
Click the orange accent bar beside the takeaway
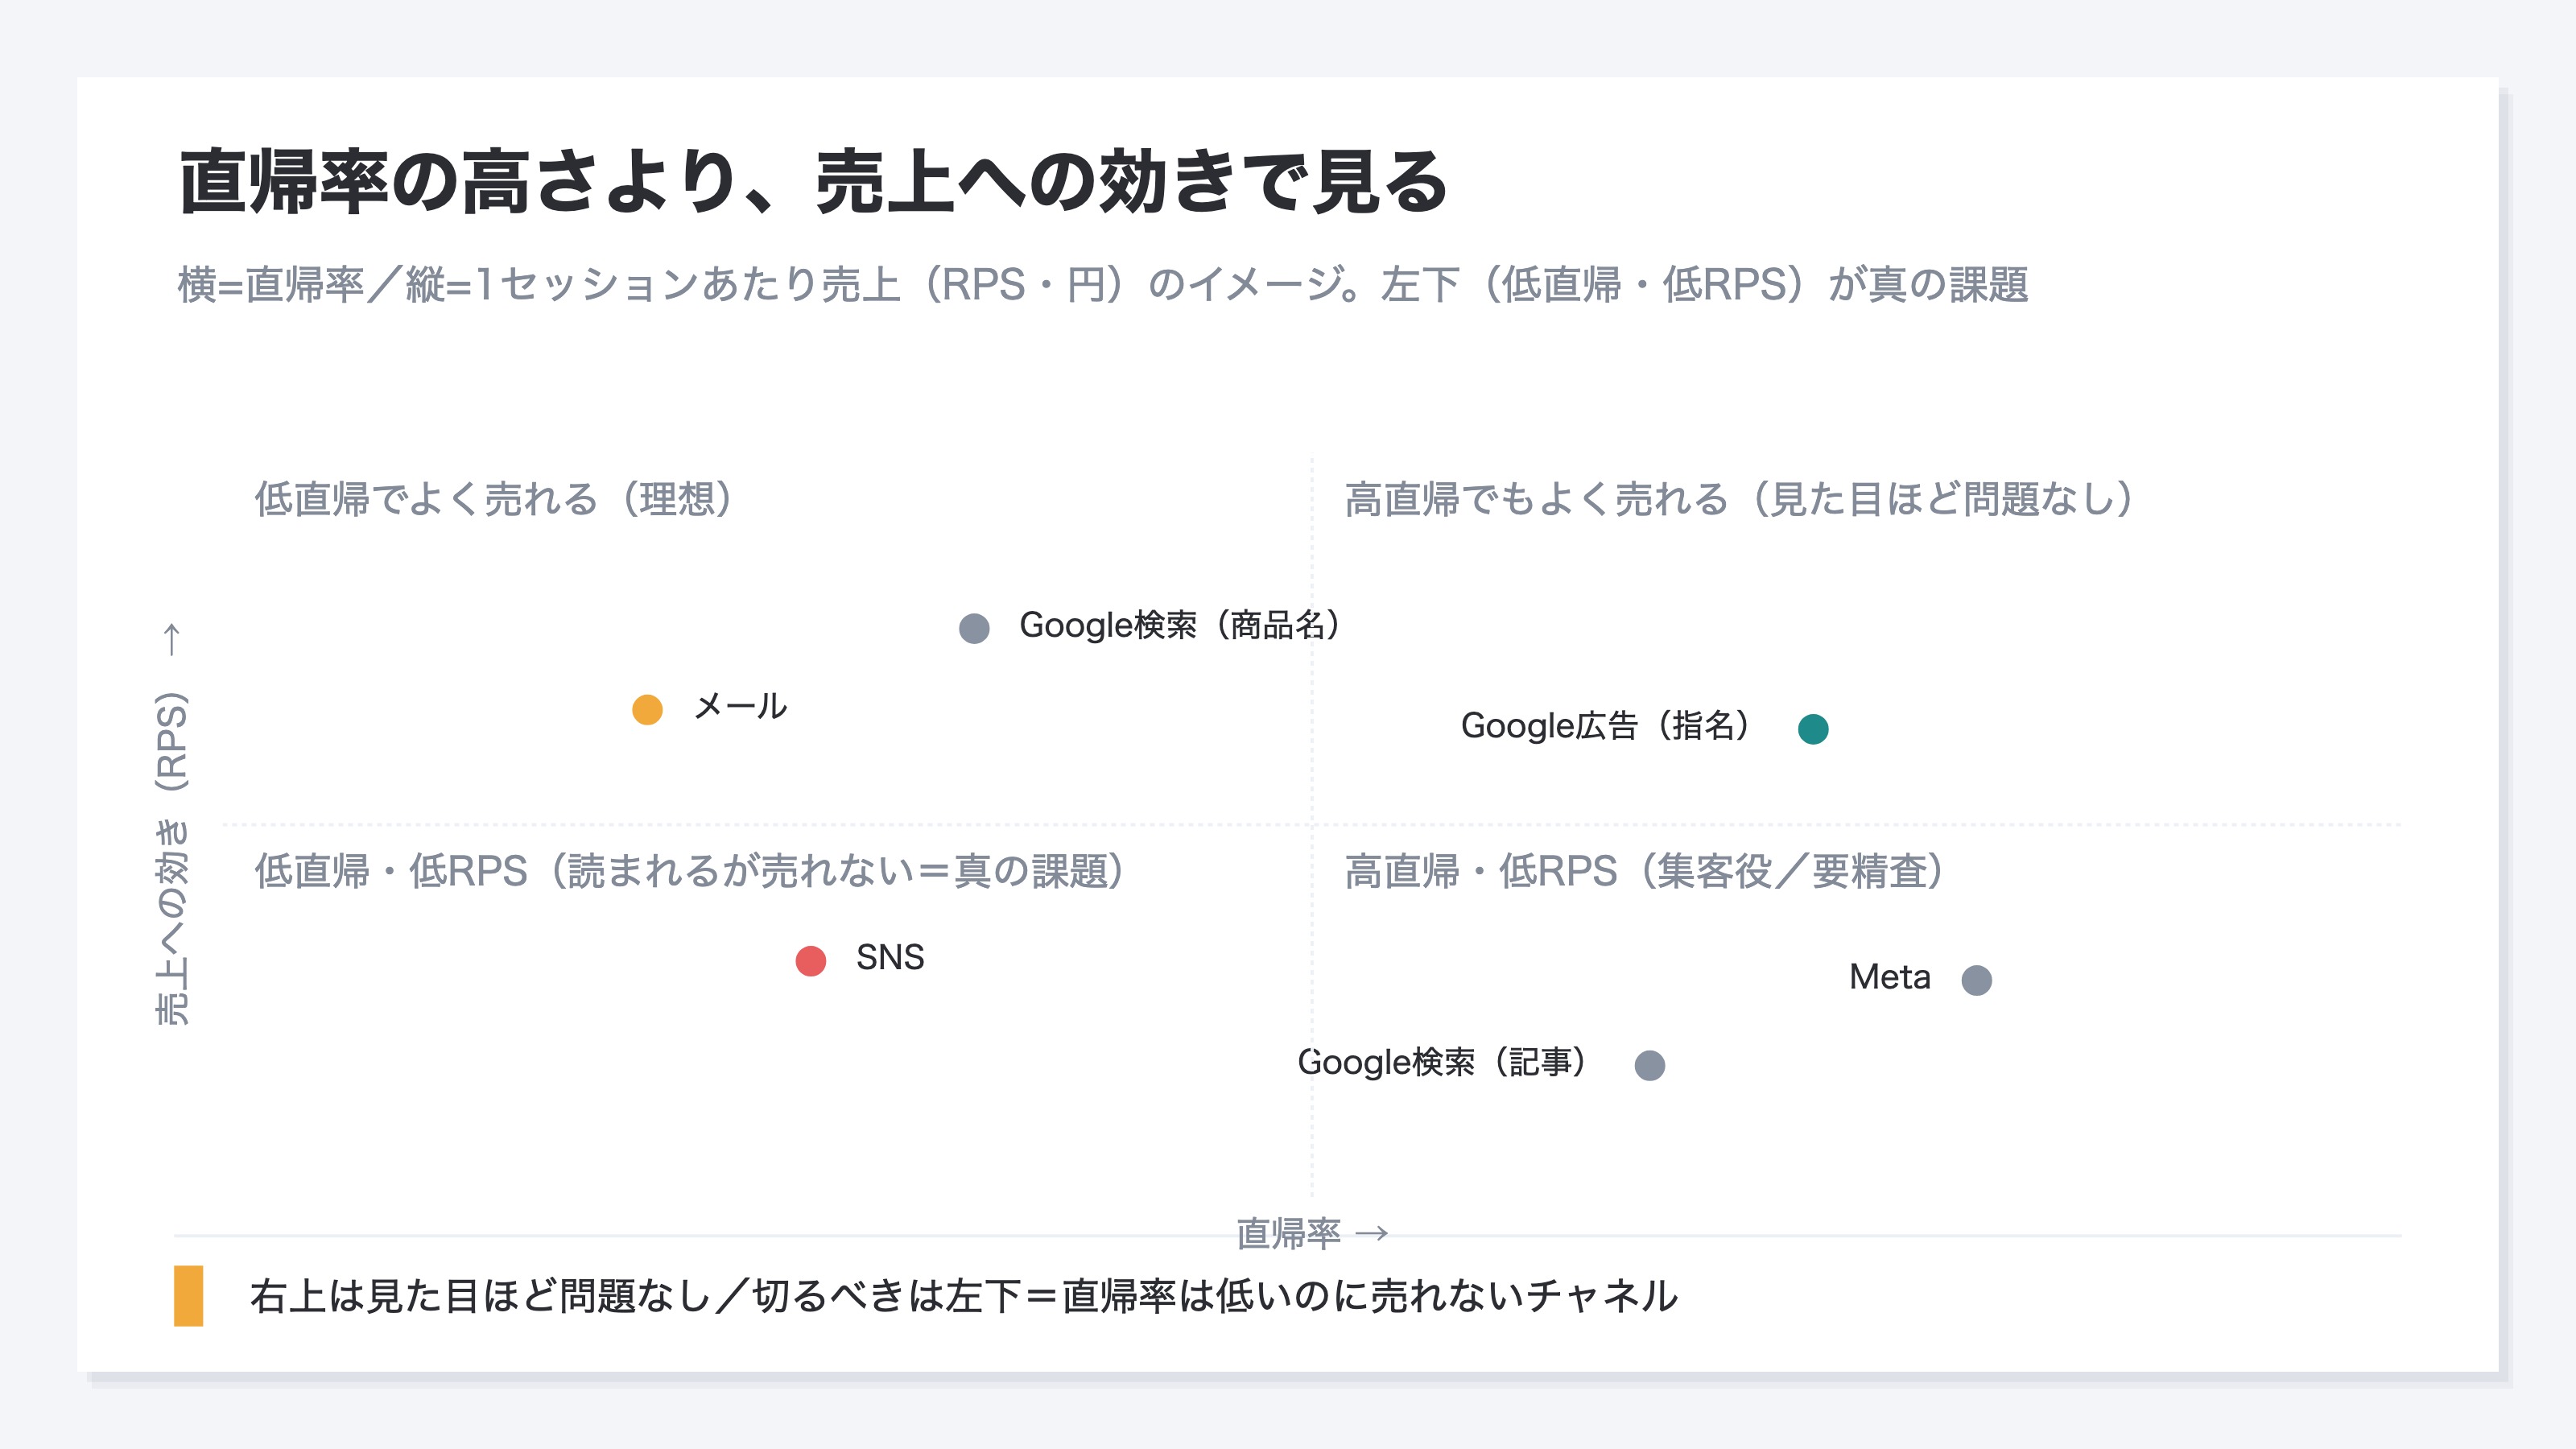(x=188, y=1296)
